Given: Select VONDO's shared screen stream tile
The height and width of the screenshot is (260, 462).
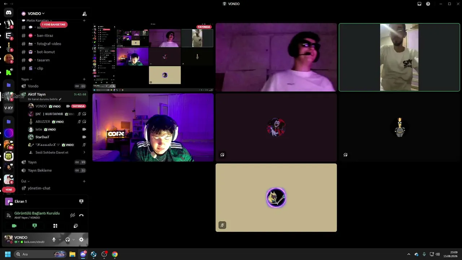Looking at the screenshot, I should click(x=153, y=57).
